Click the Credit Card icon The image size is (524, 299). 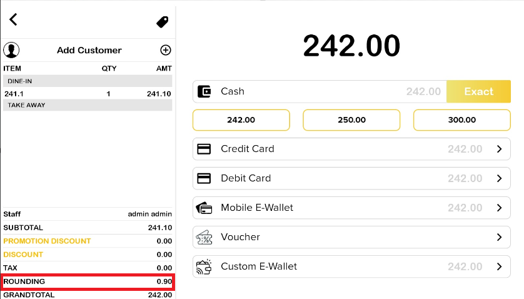click(x=204, y=149)
